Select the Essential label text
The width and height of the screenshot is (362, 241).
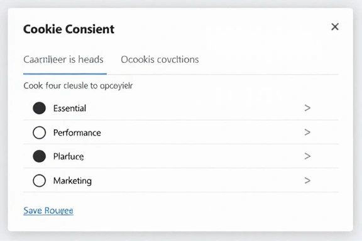pos(70,108)
